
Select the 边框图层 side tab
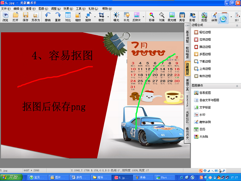pos(187,69)
